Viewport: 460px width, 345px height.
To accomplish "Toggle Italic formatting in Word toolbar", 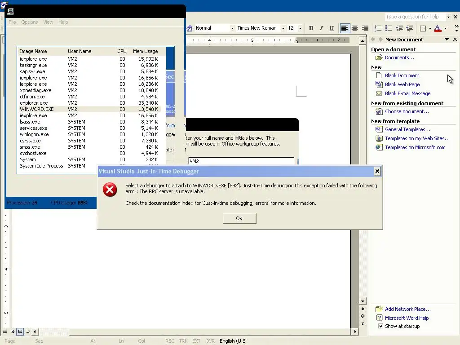I will click(x=321, y=28).
